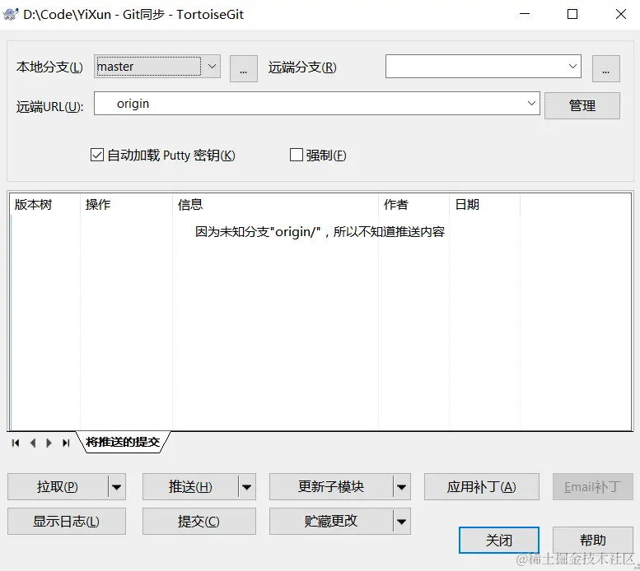Image resolution: width=640 pixels, height=571 pixels.
Task: Open the 推送 button dropdown arrow
Action: click(247, 486)
